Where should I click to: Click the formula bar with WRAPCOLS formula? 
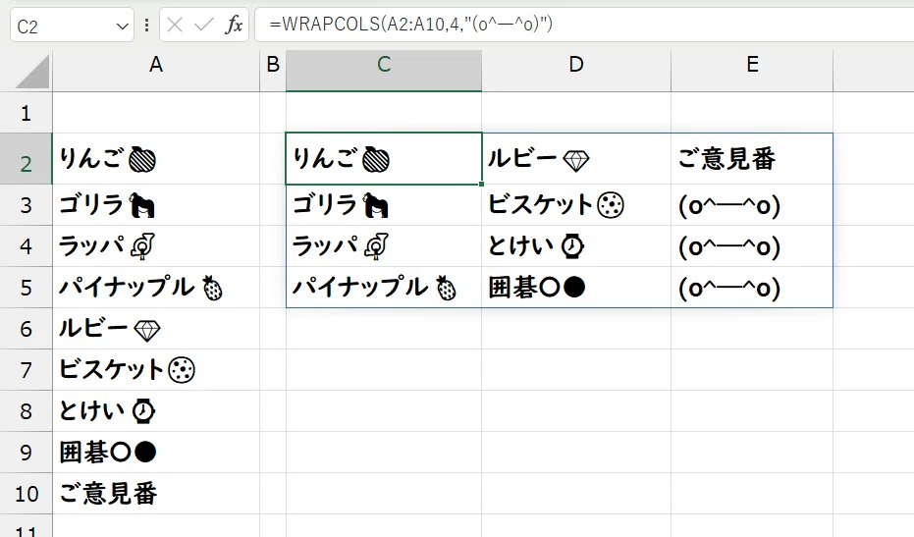[x=584, y=25]
